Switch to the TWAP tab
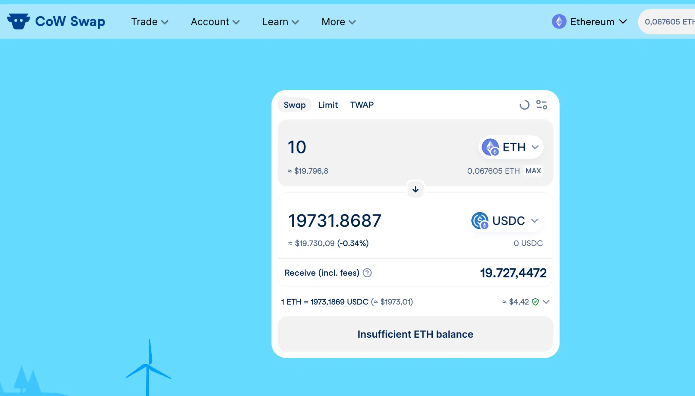Screen dimensions: 695x396 pos(361,105)
